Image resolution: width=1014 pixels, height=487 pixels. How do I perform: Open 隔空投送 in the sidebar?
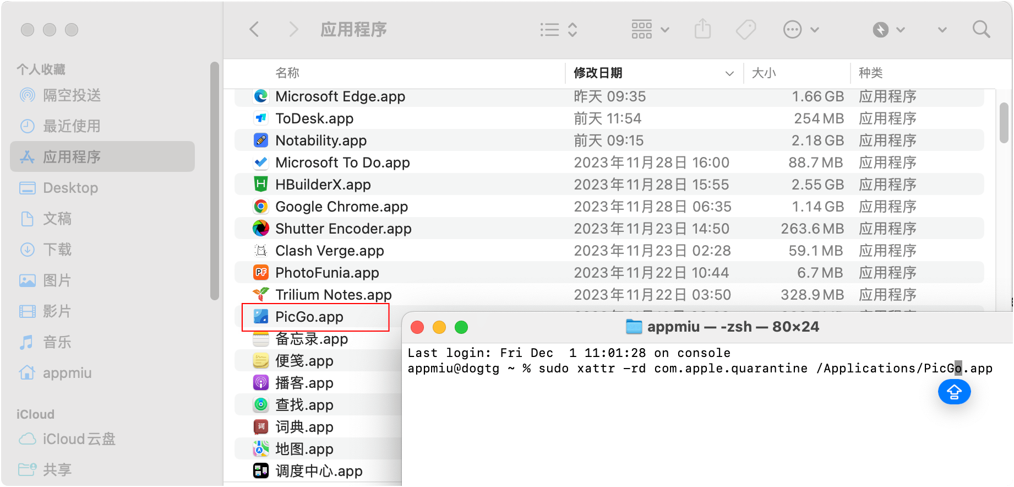click(x=72, y=95)
